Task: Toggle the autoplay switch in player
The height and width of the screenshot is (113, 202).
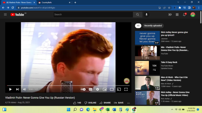Action: click(x=83, y=89)
